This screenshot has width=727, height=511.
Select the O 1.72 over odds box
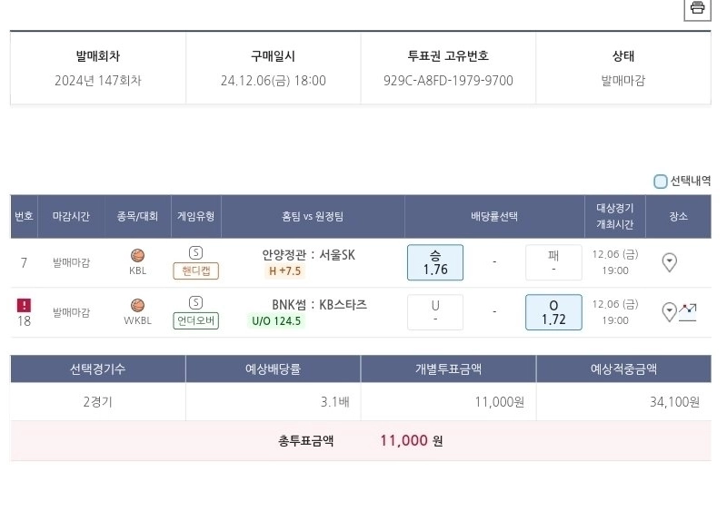click(x=553, y=312)
